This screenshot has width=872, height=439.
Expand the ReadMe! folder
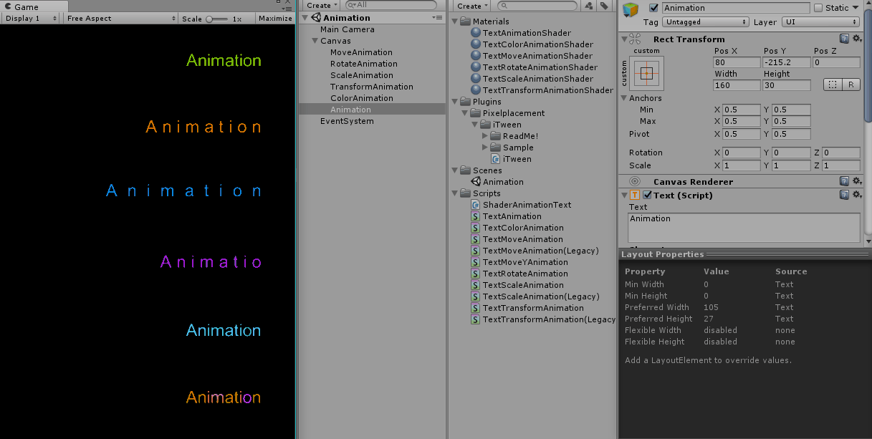(x=486, y=136)
